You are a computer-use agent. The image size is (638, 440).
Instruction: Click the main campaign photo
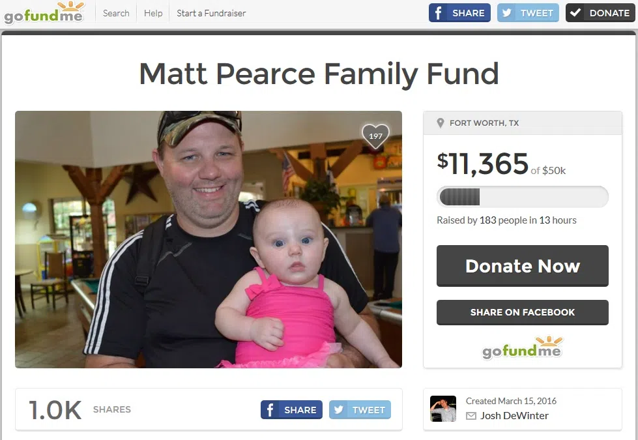click(x=209, y=239)
